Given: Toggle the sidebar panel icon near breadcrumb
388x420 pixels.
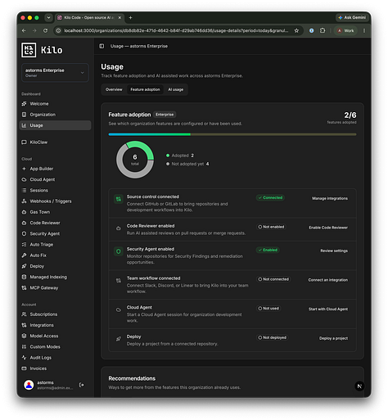Looking at the screenshot, I should click(x=102, y=46).
